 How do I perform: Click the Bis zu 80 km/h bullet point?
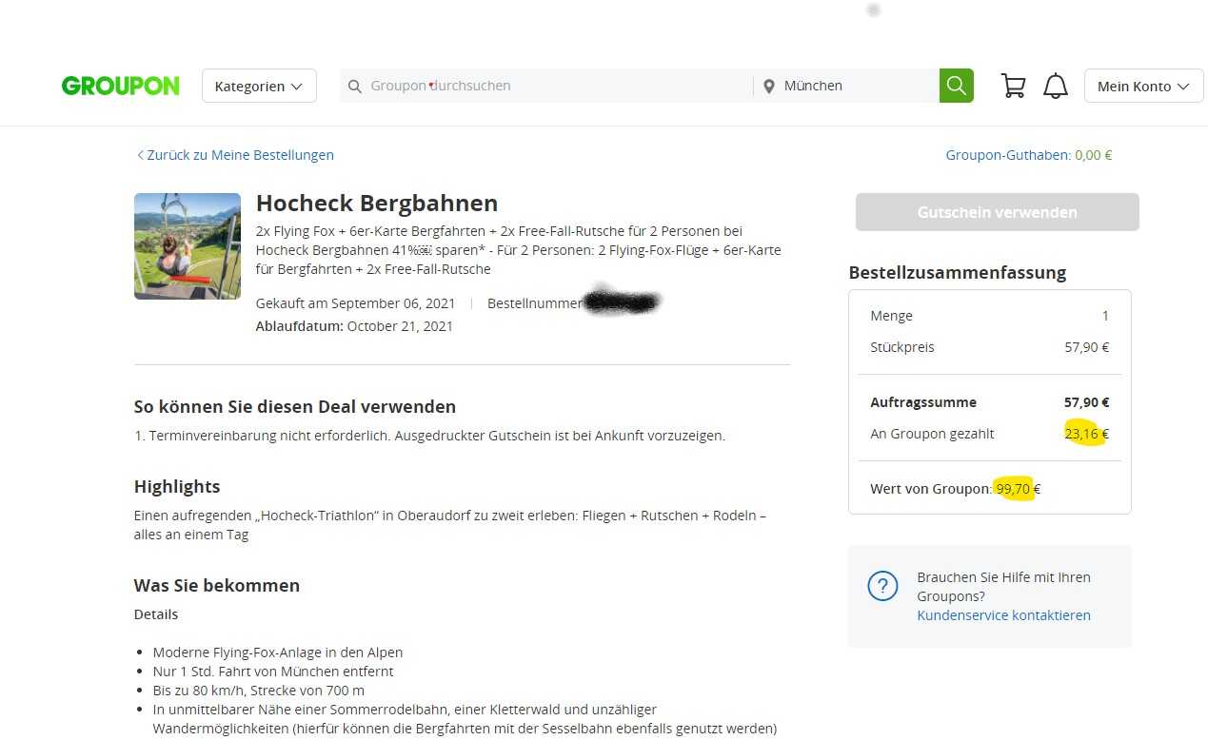(x=259, y=691)
